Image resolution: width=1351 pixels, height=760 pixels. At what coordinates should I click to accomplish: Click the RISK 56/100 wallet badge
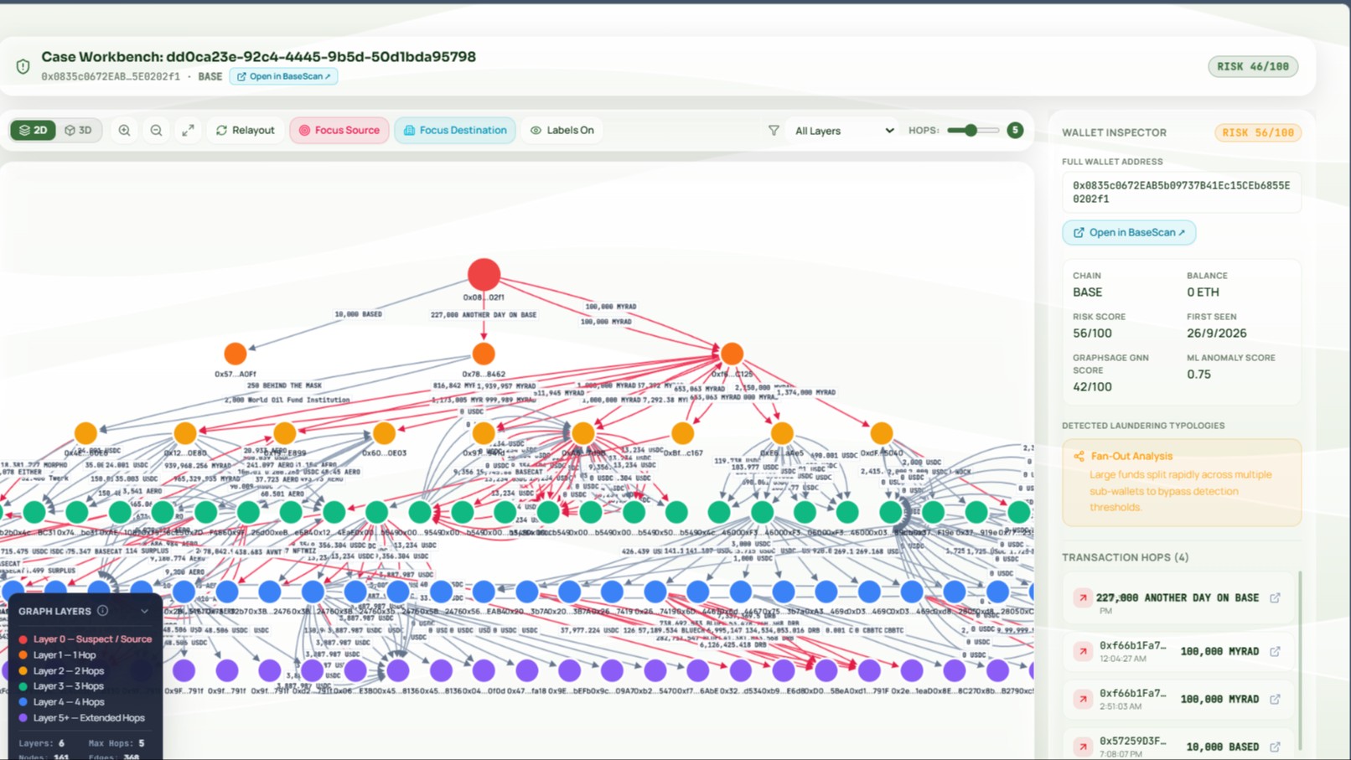tap(1257, 132)
